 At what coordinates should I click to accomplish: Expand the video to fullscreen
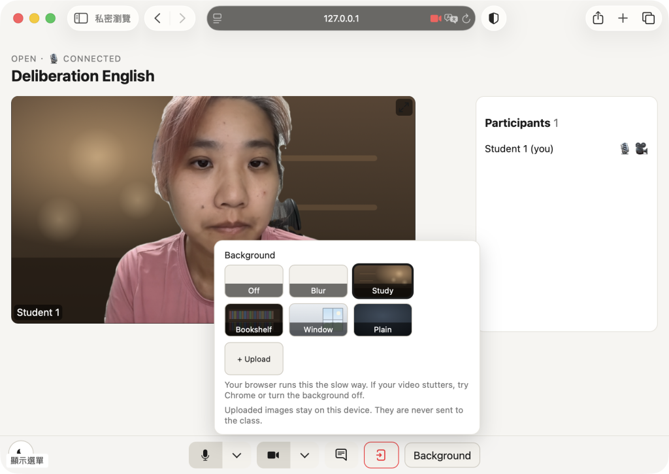click(404, 107)
